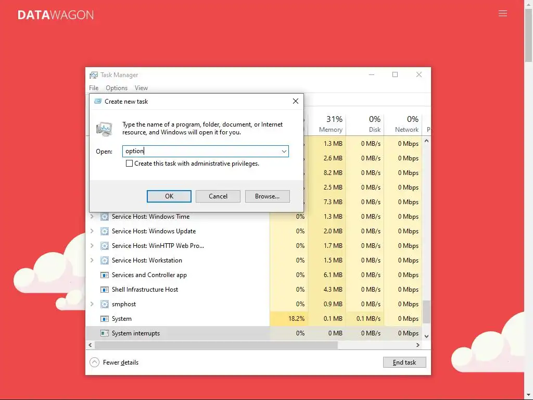
Task: Sort by the Disk column header
Action: (x=365, y=124)
